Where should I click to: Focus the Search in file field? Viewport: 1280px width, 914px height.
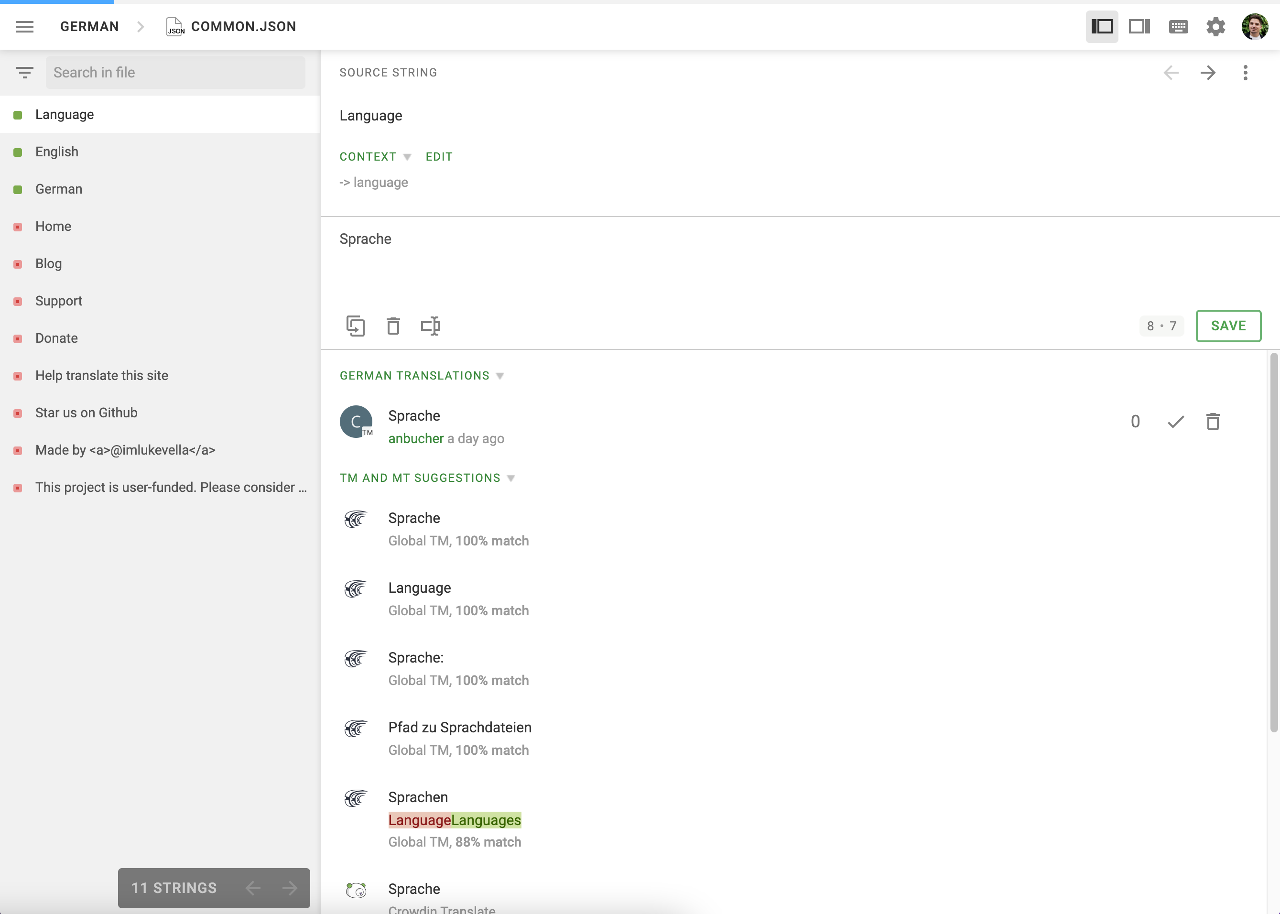[x=175, y=73]
